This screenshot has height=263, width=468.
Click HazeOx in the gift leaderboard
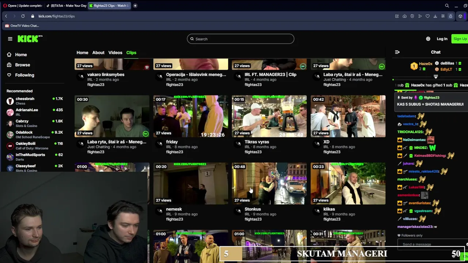point(426,64)
